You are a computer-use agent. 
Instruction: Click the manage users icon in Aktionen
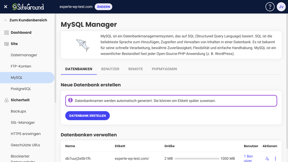[267, 158]
